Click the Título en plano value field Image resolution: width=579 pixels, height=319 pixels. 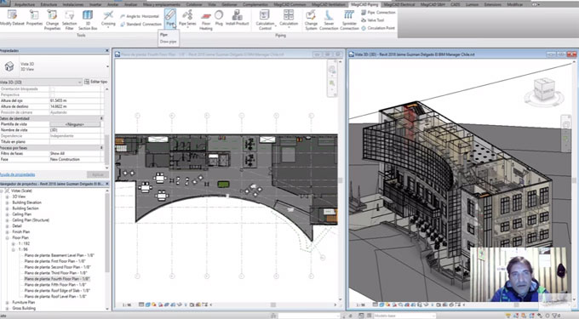tap(76, 141)
